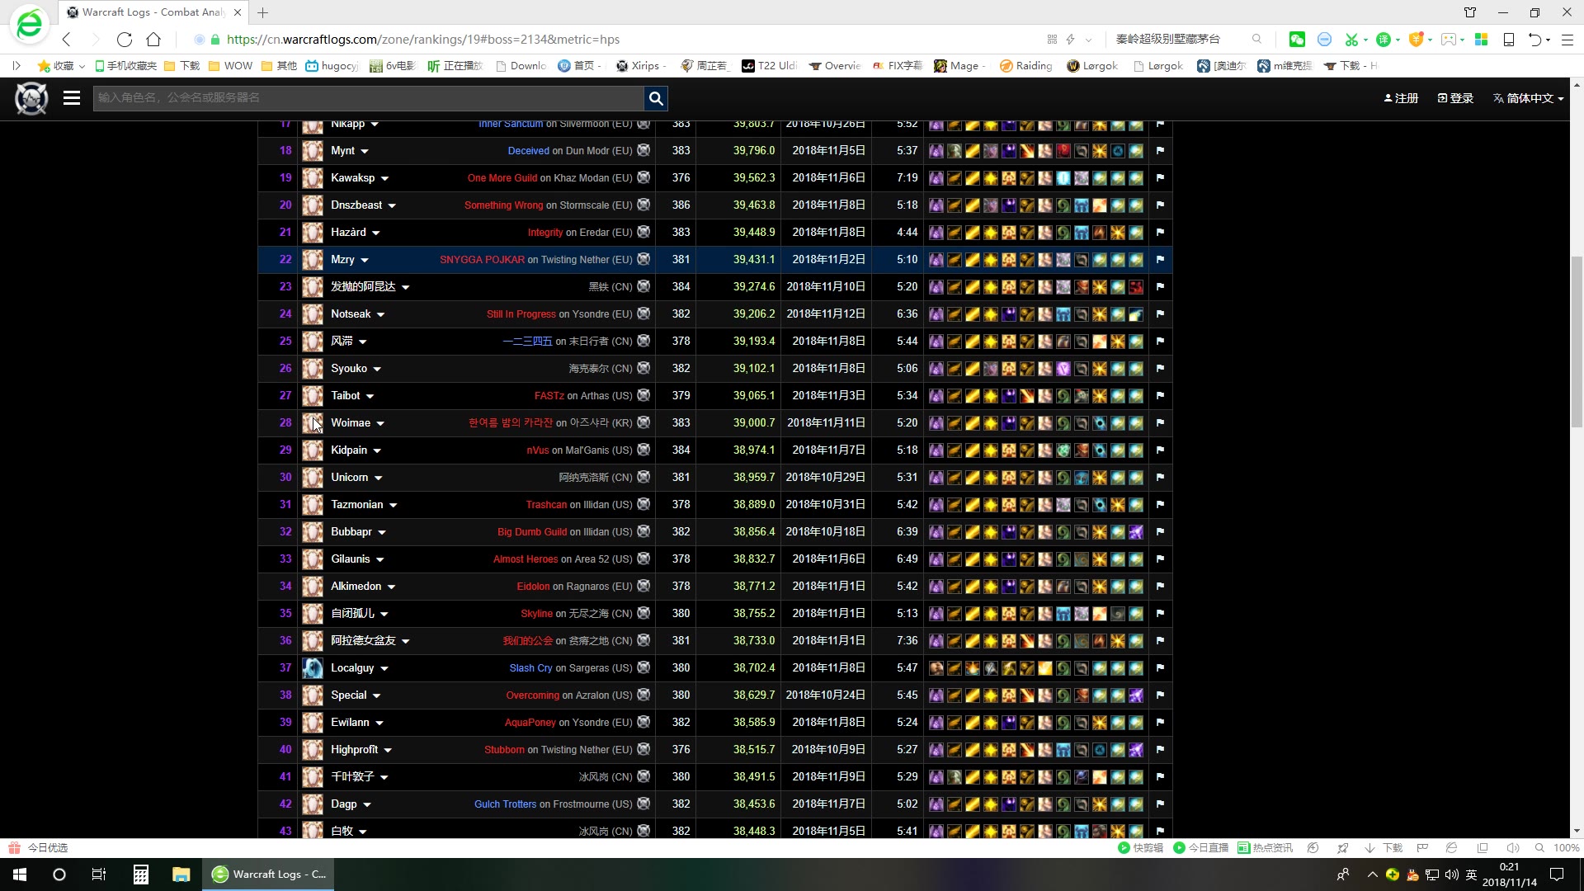Click the flag icon in Dagp's row

[x=1160, y=804]
